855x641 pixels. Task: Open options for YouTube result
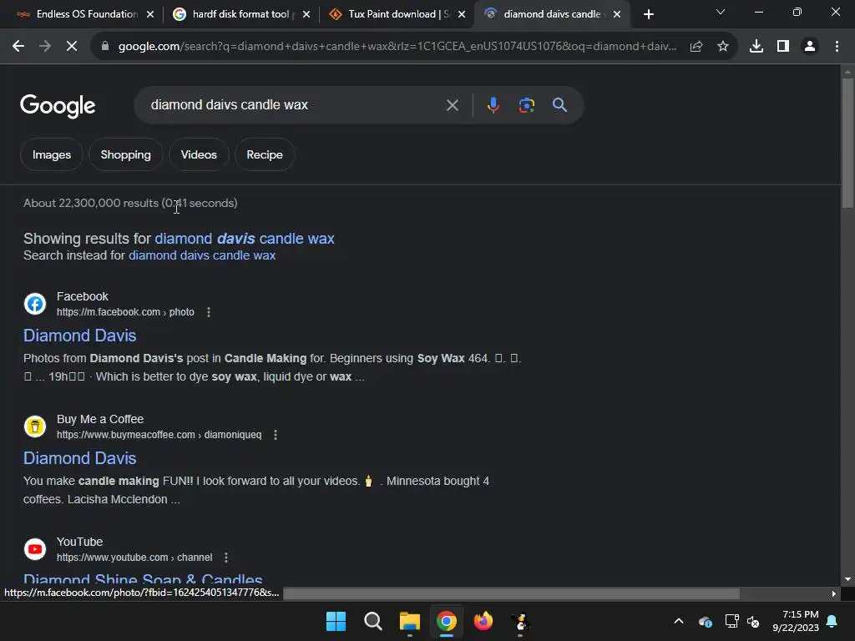pyautogui.click(x=225, y=558)
